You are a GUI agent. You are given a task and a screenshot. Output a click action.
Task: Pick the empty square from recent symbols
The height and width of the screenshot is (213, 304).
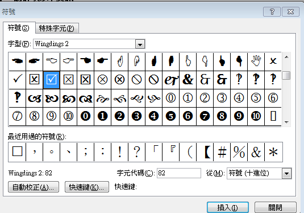(x=17, y=152)
